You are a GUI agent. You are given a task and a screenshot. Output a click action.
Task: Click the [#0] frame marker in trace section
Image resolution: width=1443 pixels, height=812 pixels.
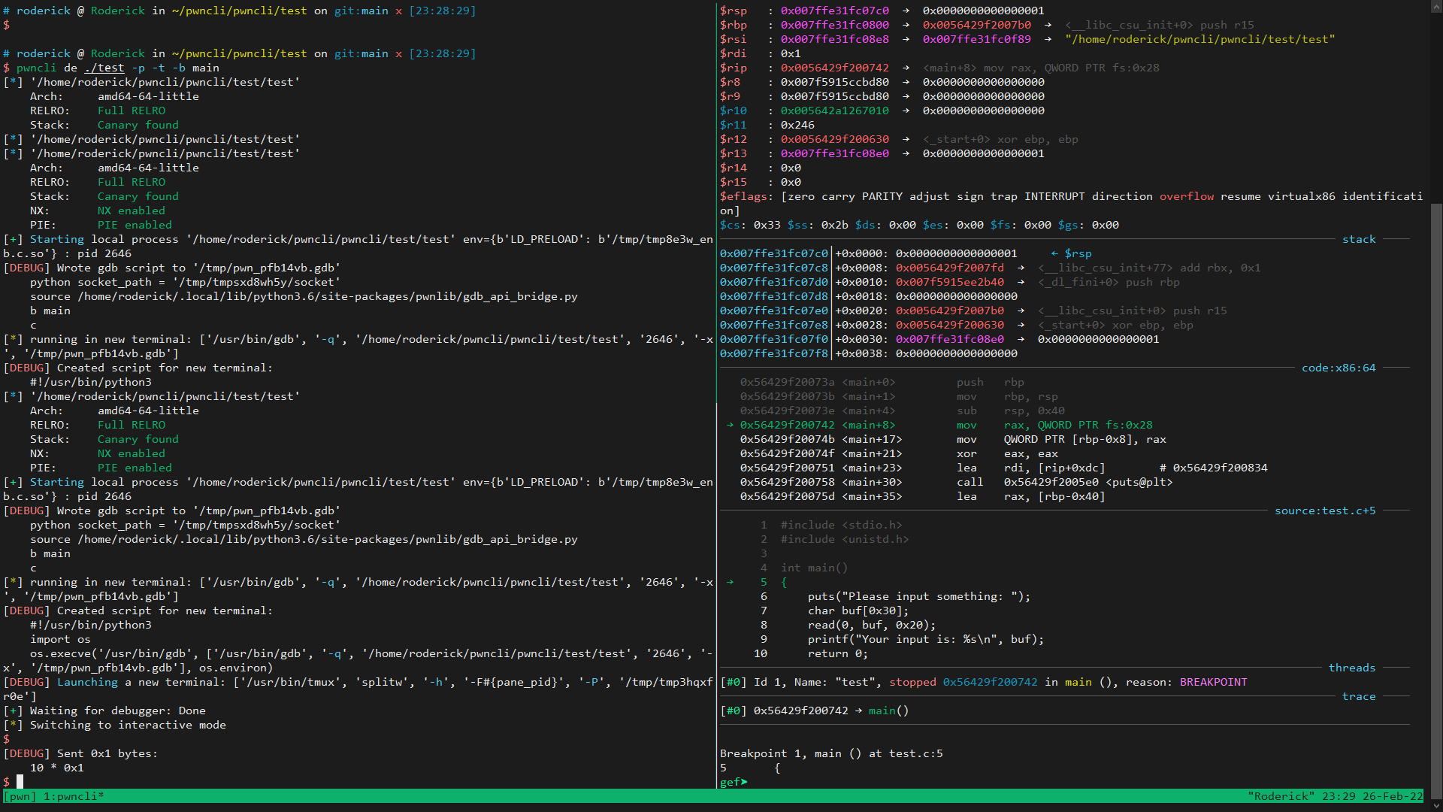tap(734, 711)
